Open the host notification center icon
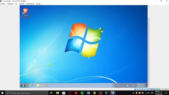 [x=166, y=93]
